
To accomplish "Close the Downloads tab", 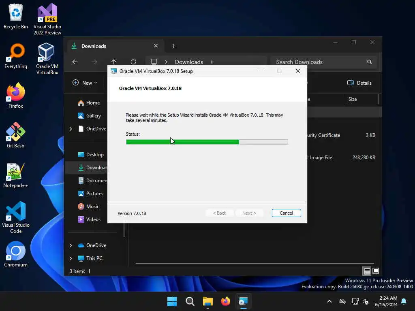I will (156, 46).
